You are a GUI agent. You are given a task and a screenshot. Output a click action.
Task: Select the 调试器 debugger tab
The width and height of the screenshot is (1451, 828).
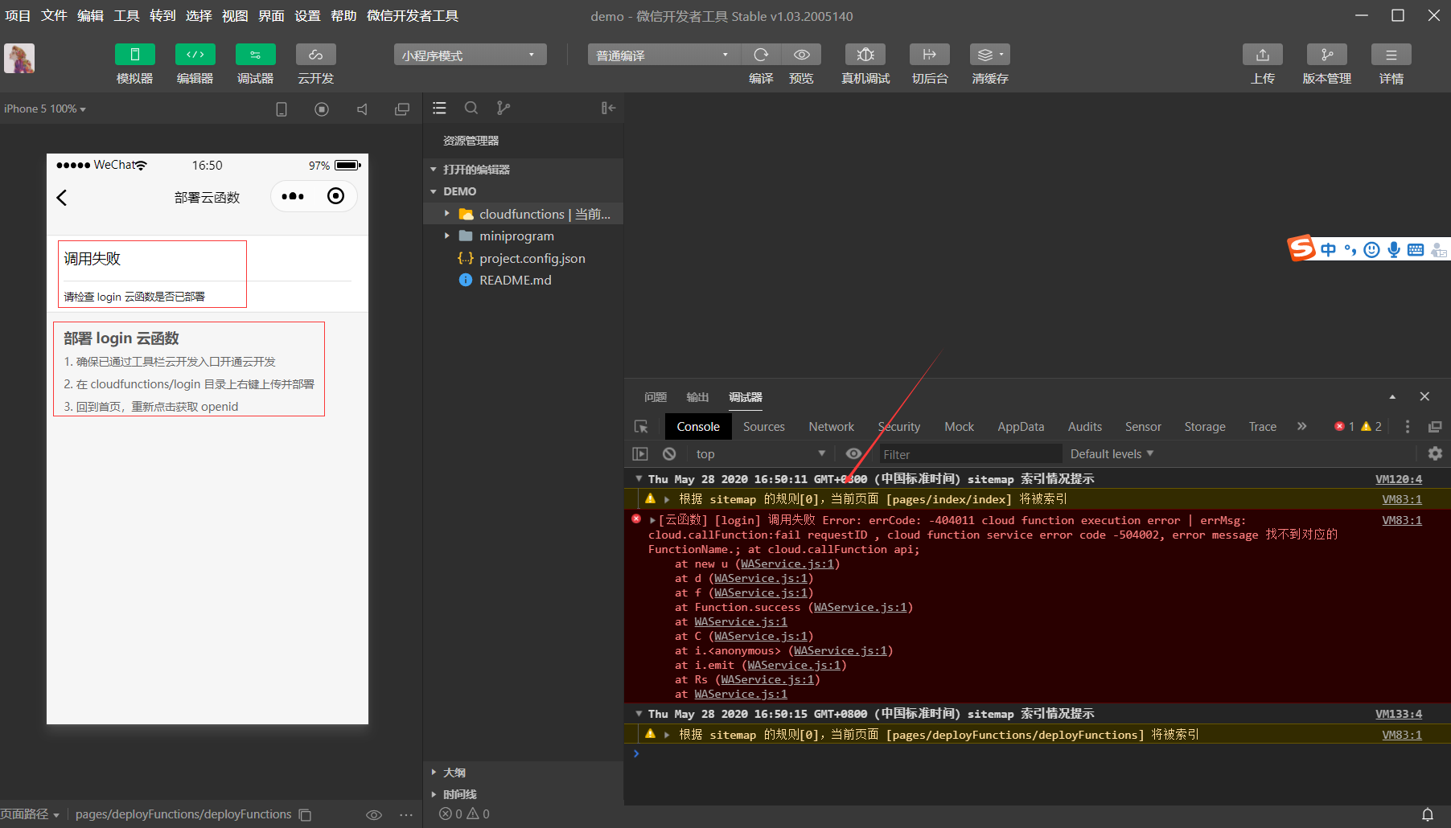(x=746, y=397)
